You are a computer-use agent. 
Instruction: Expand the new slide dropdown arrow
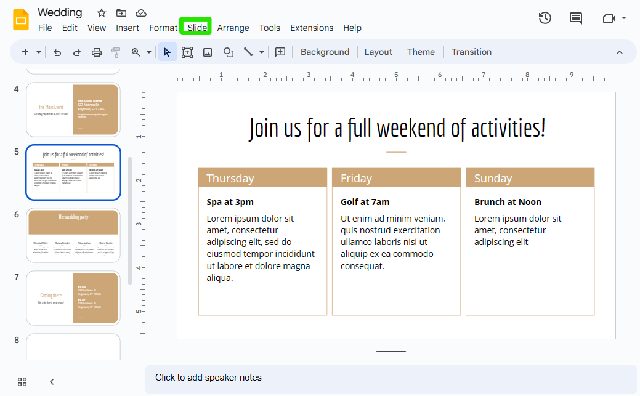pos(39,52)
